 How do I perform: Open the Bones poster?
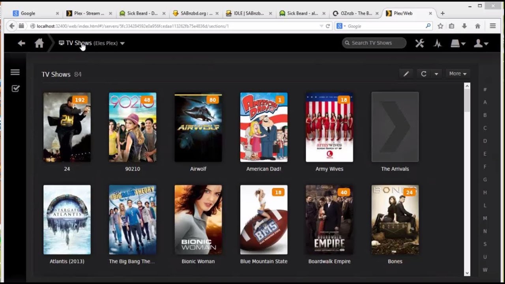point(395,220)
